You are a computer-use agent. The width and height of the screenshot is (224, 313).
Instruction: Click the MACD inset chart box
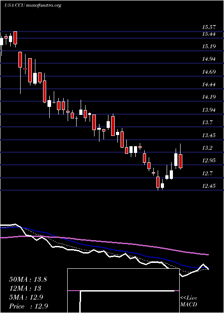click(123, 291)
